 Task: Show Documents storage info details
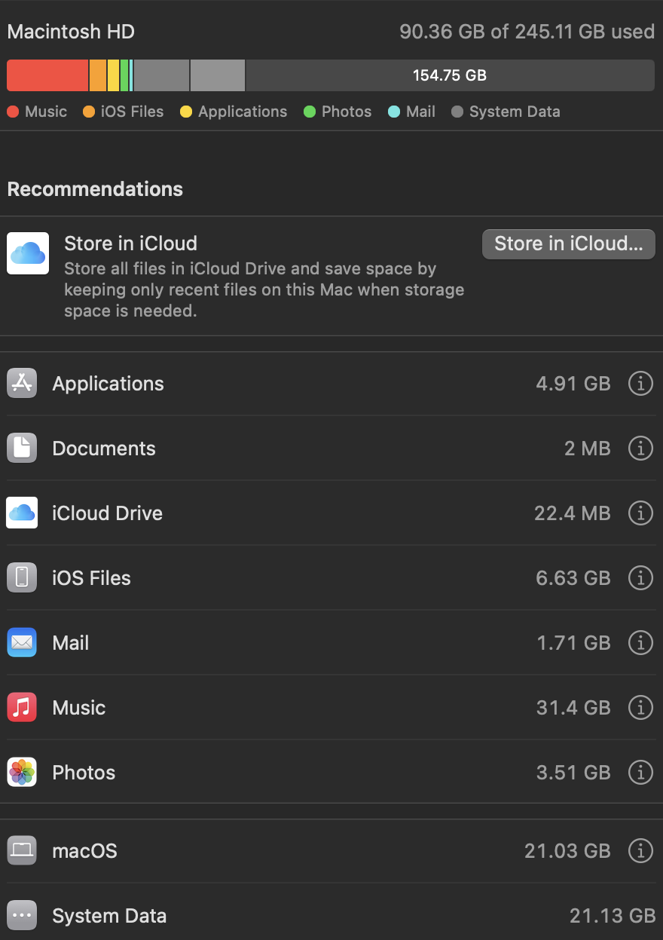(640, 449)
